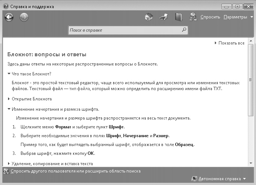Click the Ask someone icon next to Спросить
This screenshot has width=256, height=185.
[x=193, y=17]
